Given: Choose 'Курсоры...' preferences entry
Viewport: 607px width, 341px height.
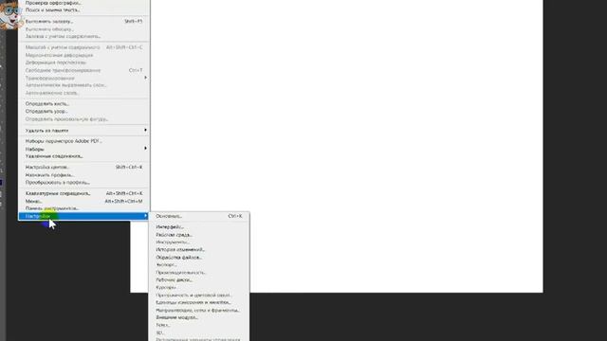Looking at the screenshot, I should tap(199, 288).
